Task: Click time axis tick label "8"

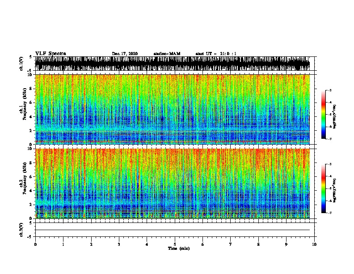Action: click(258, 244)
